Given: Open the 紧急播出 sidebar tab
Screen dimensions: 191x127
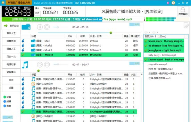Looking at the screenshot, I should 11,72.
